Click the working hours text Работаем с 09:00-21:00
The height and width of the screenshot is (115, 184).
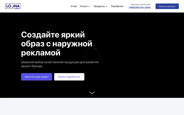click(141, 5)
